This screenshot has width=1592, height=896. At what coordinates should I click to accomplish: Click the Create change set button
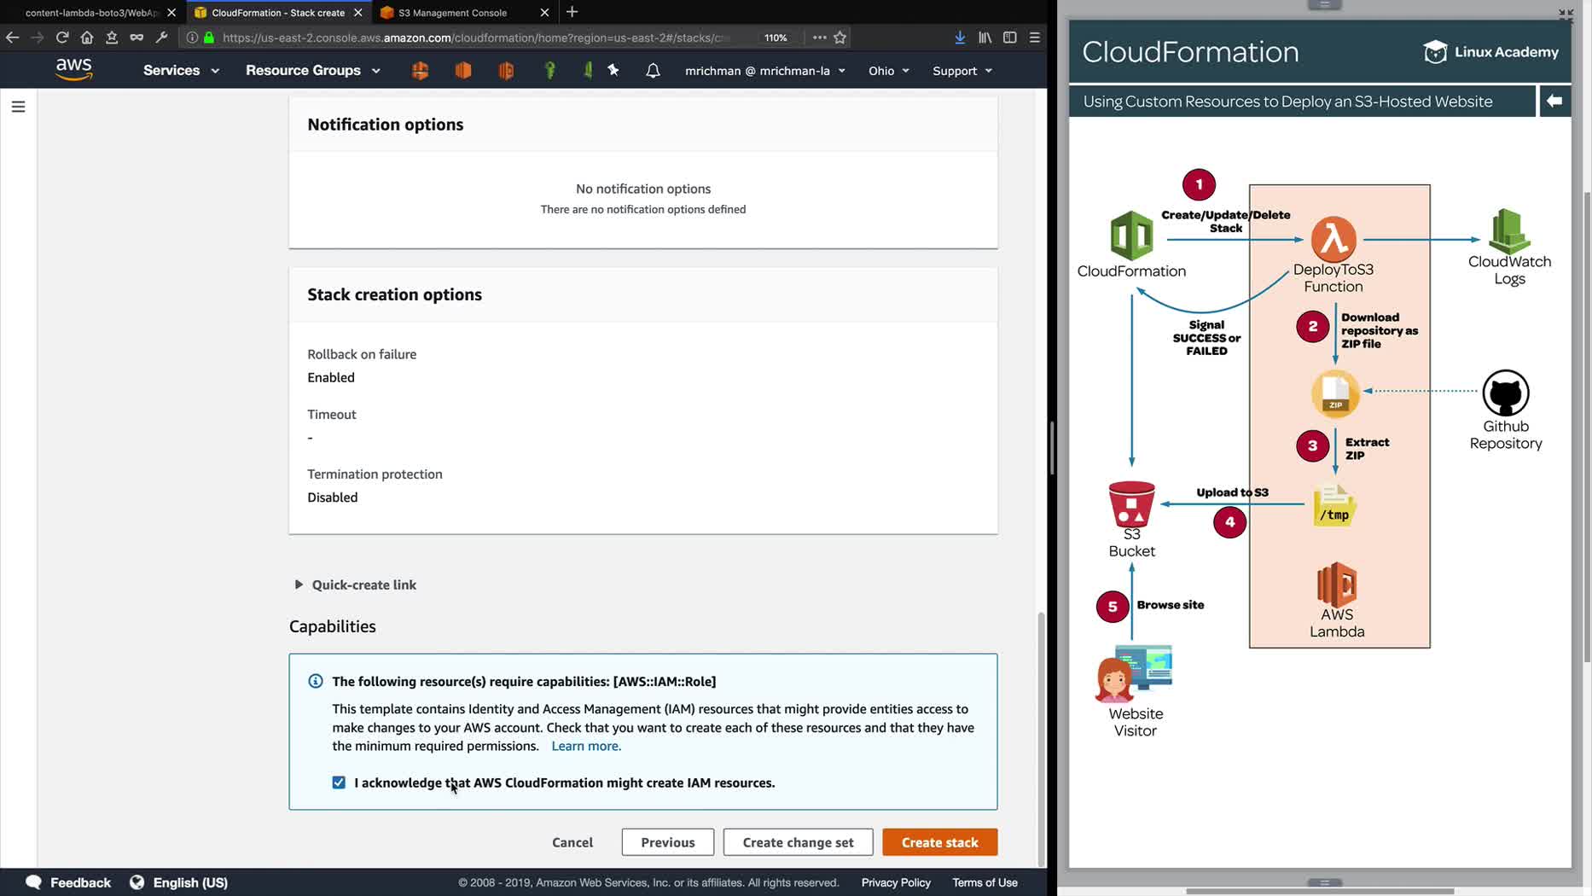pyautogui.click(x=798, y=842)
